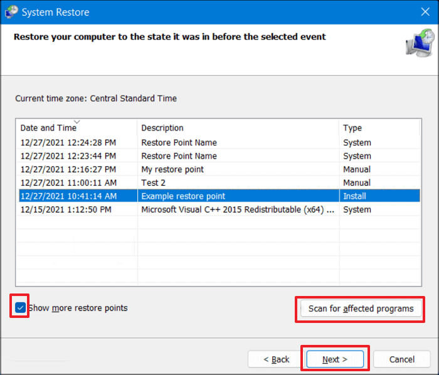Select the My restore point entry

172,169
